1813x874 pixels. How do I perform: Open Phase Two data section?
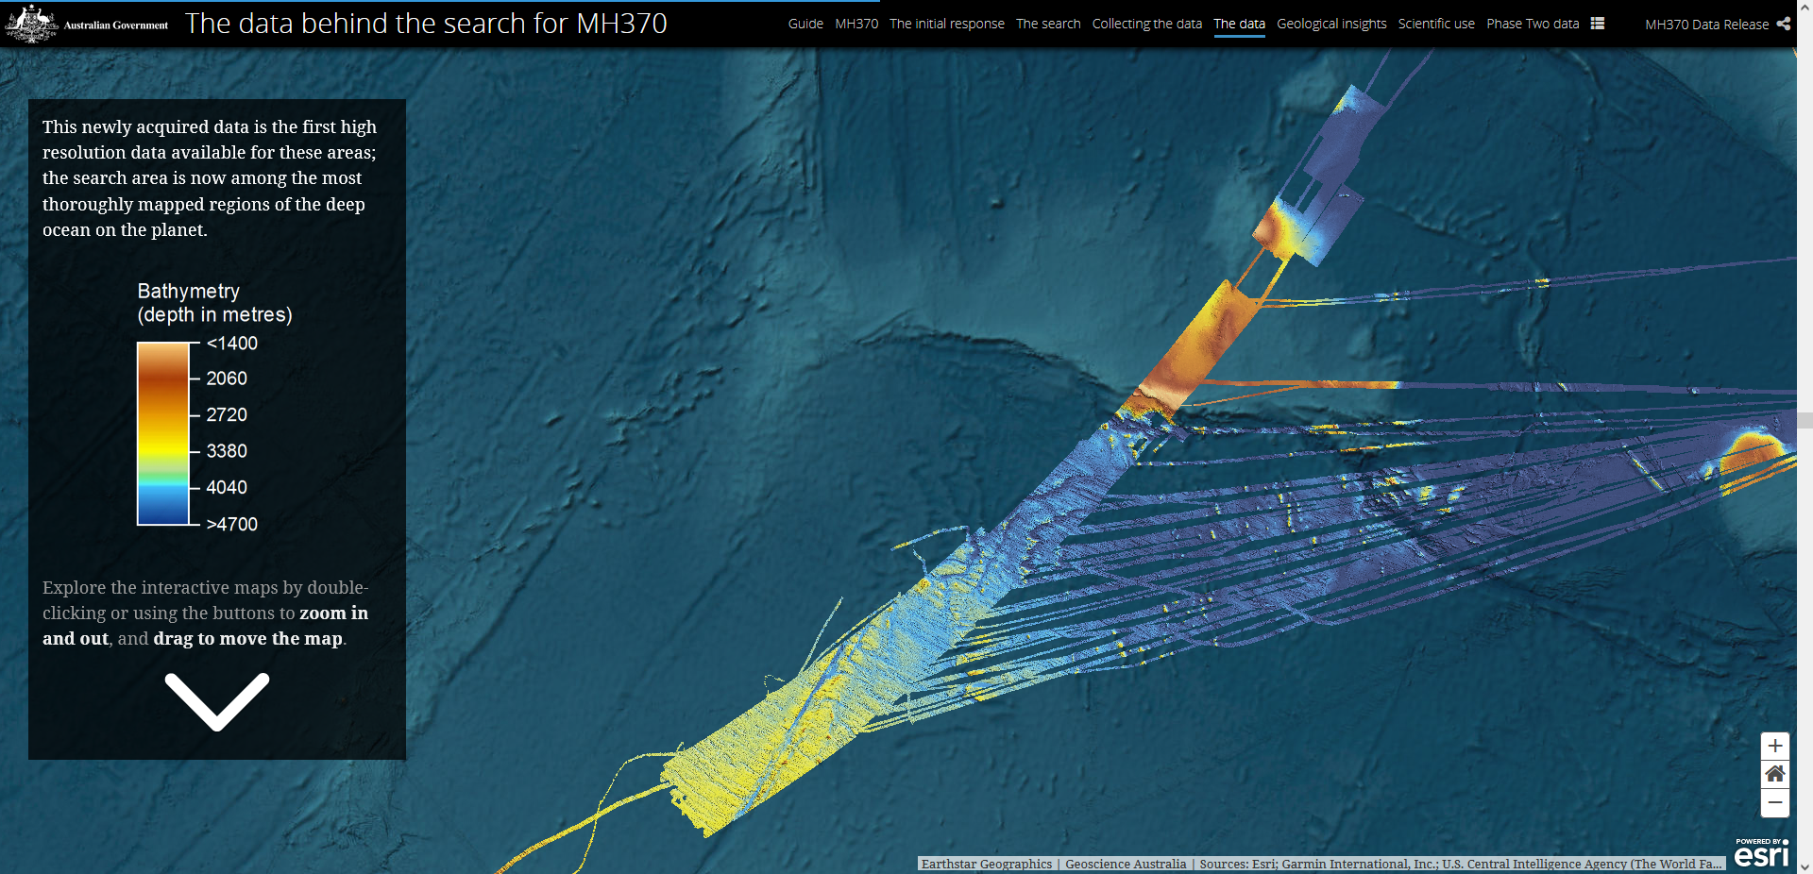1533,24
